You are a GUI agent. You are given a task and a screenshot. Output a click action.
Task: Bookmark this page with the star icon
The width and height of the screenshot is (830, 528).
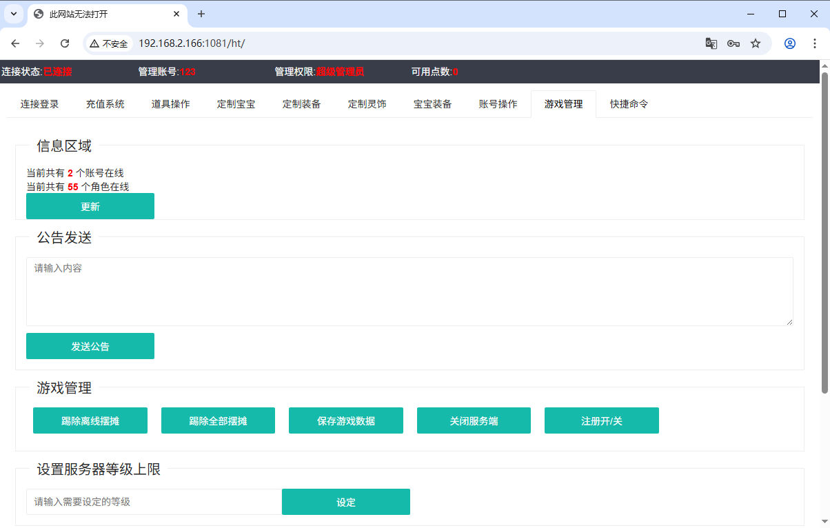tap(756, 43)
